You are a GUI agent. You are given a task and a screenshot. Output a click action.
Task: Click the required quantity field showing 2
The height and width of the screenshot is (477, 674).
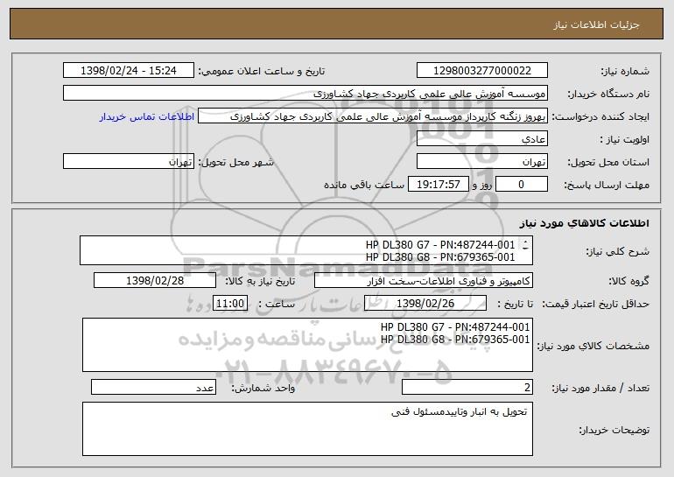tap(467, 387)
